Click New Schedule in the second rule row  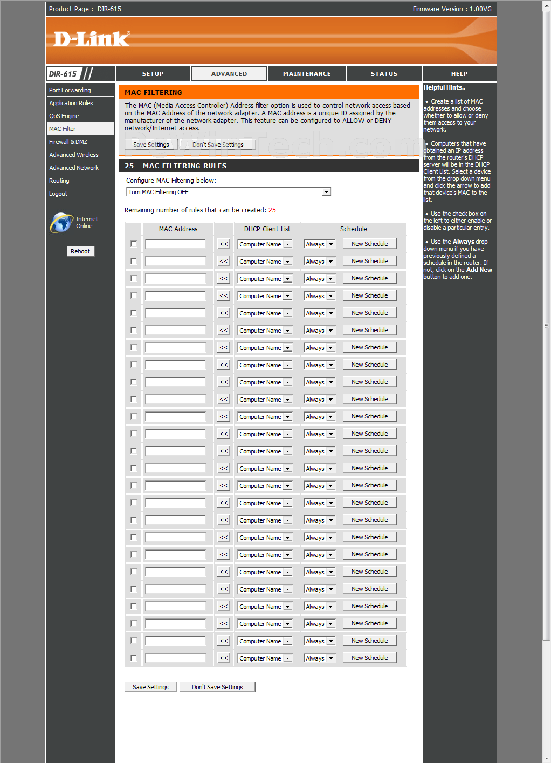click(x=370, y=261)
